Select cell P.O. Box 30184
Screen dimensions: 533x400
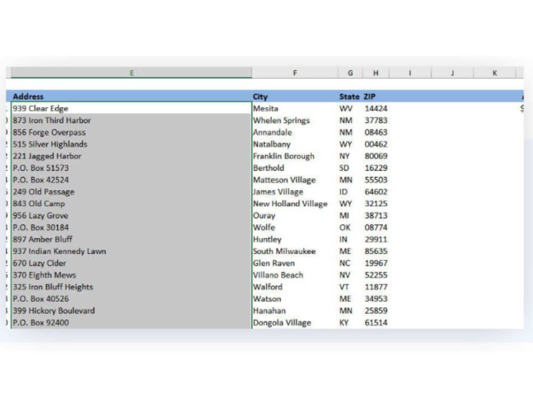(x=132, y=227)
